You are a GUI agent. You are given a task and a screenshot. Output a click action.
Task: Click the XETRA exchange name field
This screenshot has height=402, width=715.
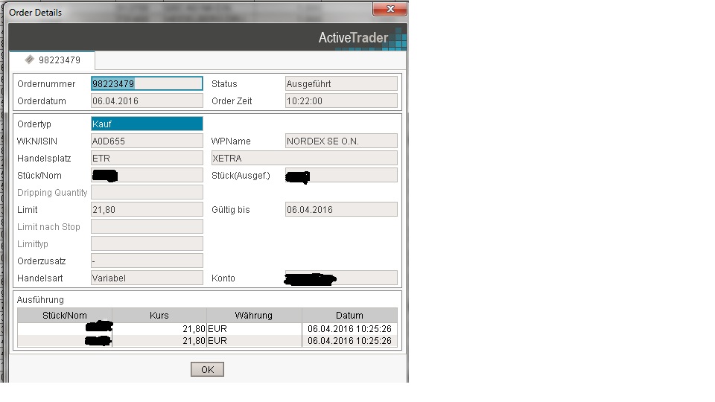303,159
